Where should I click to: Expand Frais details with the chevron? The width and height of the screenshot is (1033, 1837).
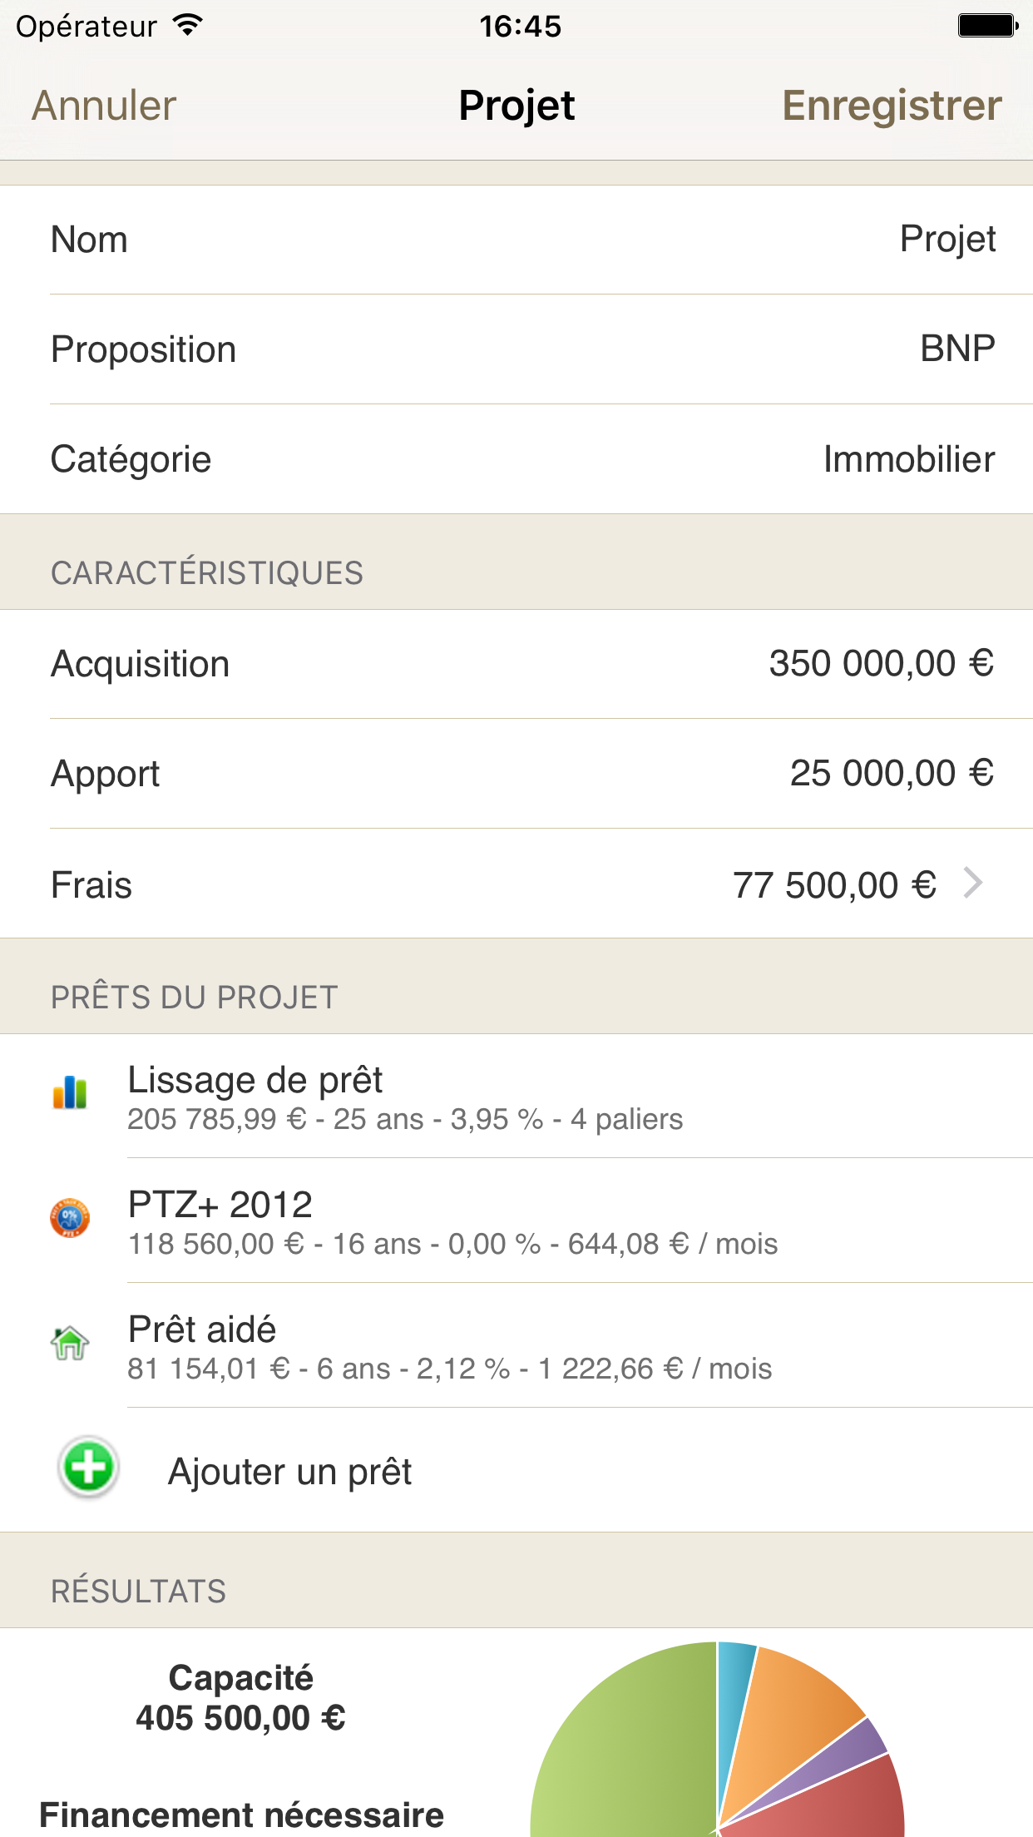pos(972,883)
